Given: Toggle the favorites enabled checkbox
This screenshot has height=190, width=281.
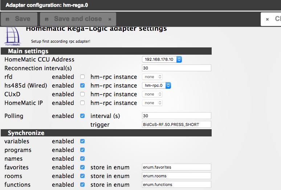Looking at the screenshot, I should coord(82,167).
